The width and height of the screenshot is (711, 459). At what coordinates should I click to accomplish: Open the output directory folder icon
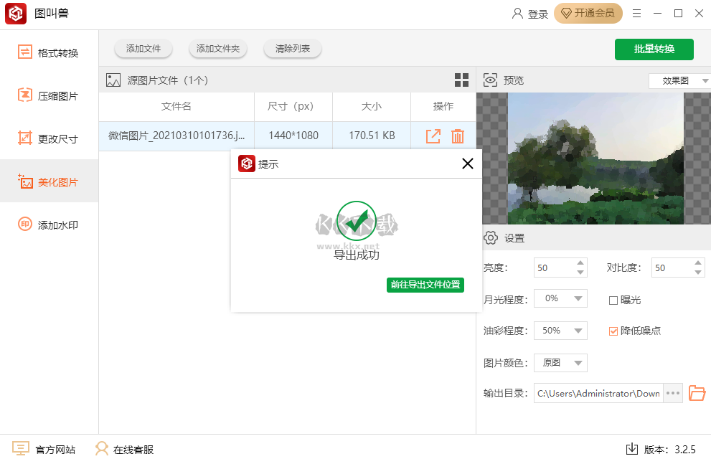697,393
